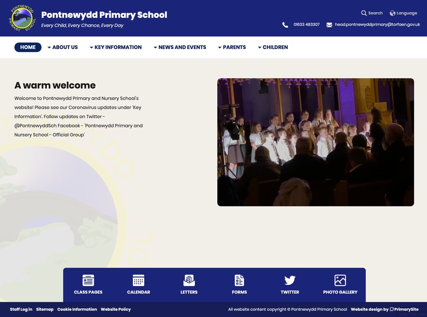Viewport: 427px width, 317px height.
Task: Open the Cookie Information link
Action: (77, 310)
